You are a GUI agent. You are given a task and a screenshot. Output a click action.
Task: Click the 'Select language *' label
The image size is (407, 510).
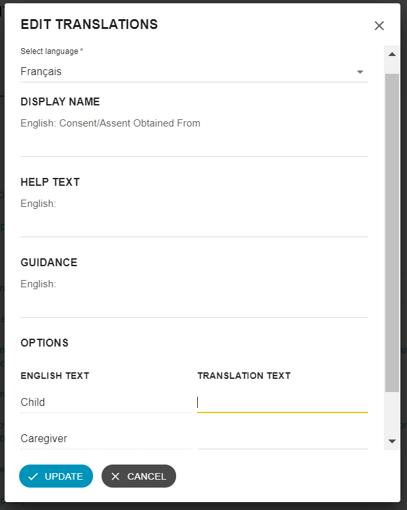coord(51,51)
